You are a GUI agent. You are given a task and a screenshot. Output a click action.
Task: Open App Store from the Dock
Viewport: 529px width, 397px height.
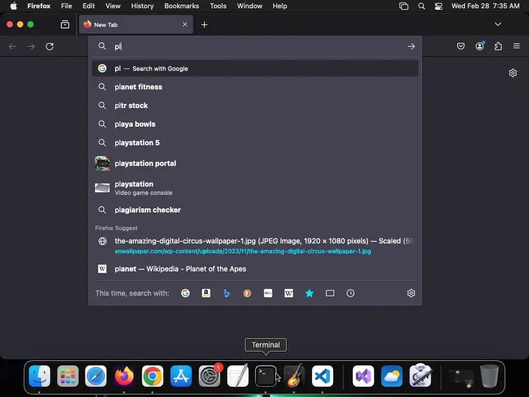pyautogui.click(x=181, y=376)
